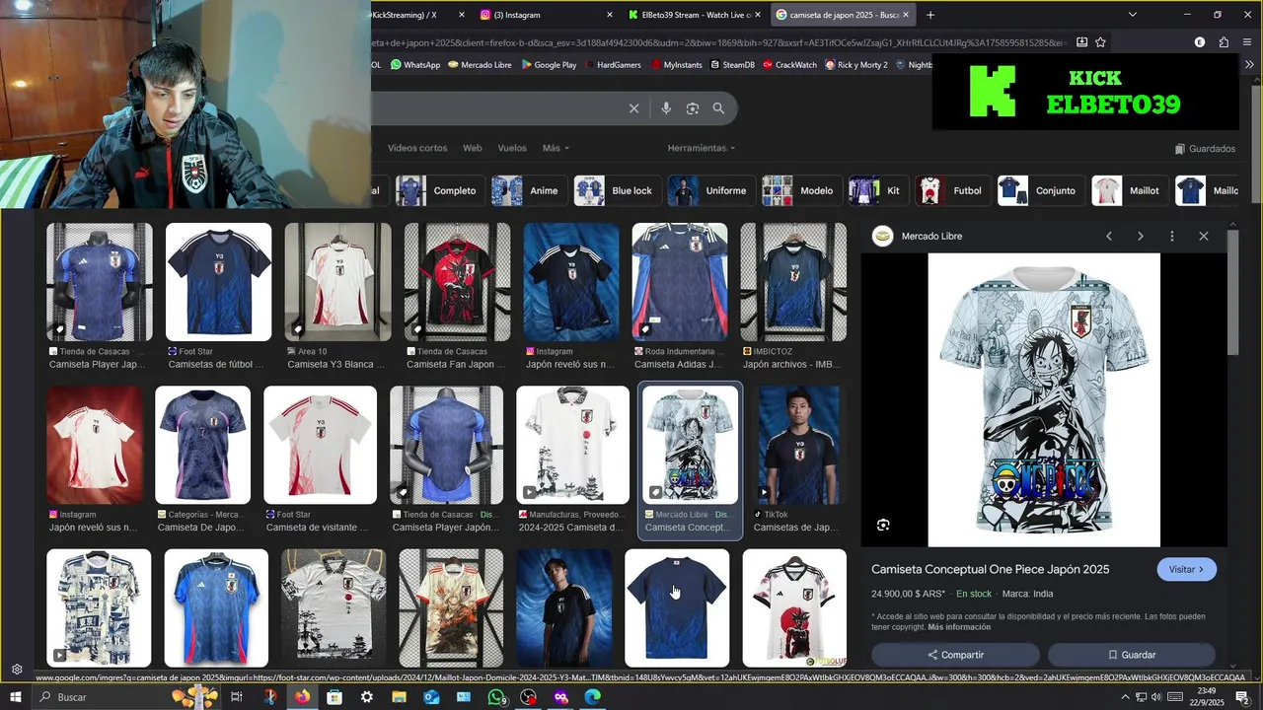Open the Más información link
The height and width of the screenshot is (710, 1263).
(959, 627)
